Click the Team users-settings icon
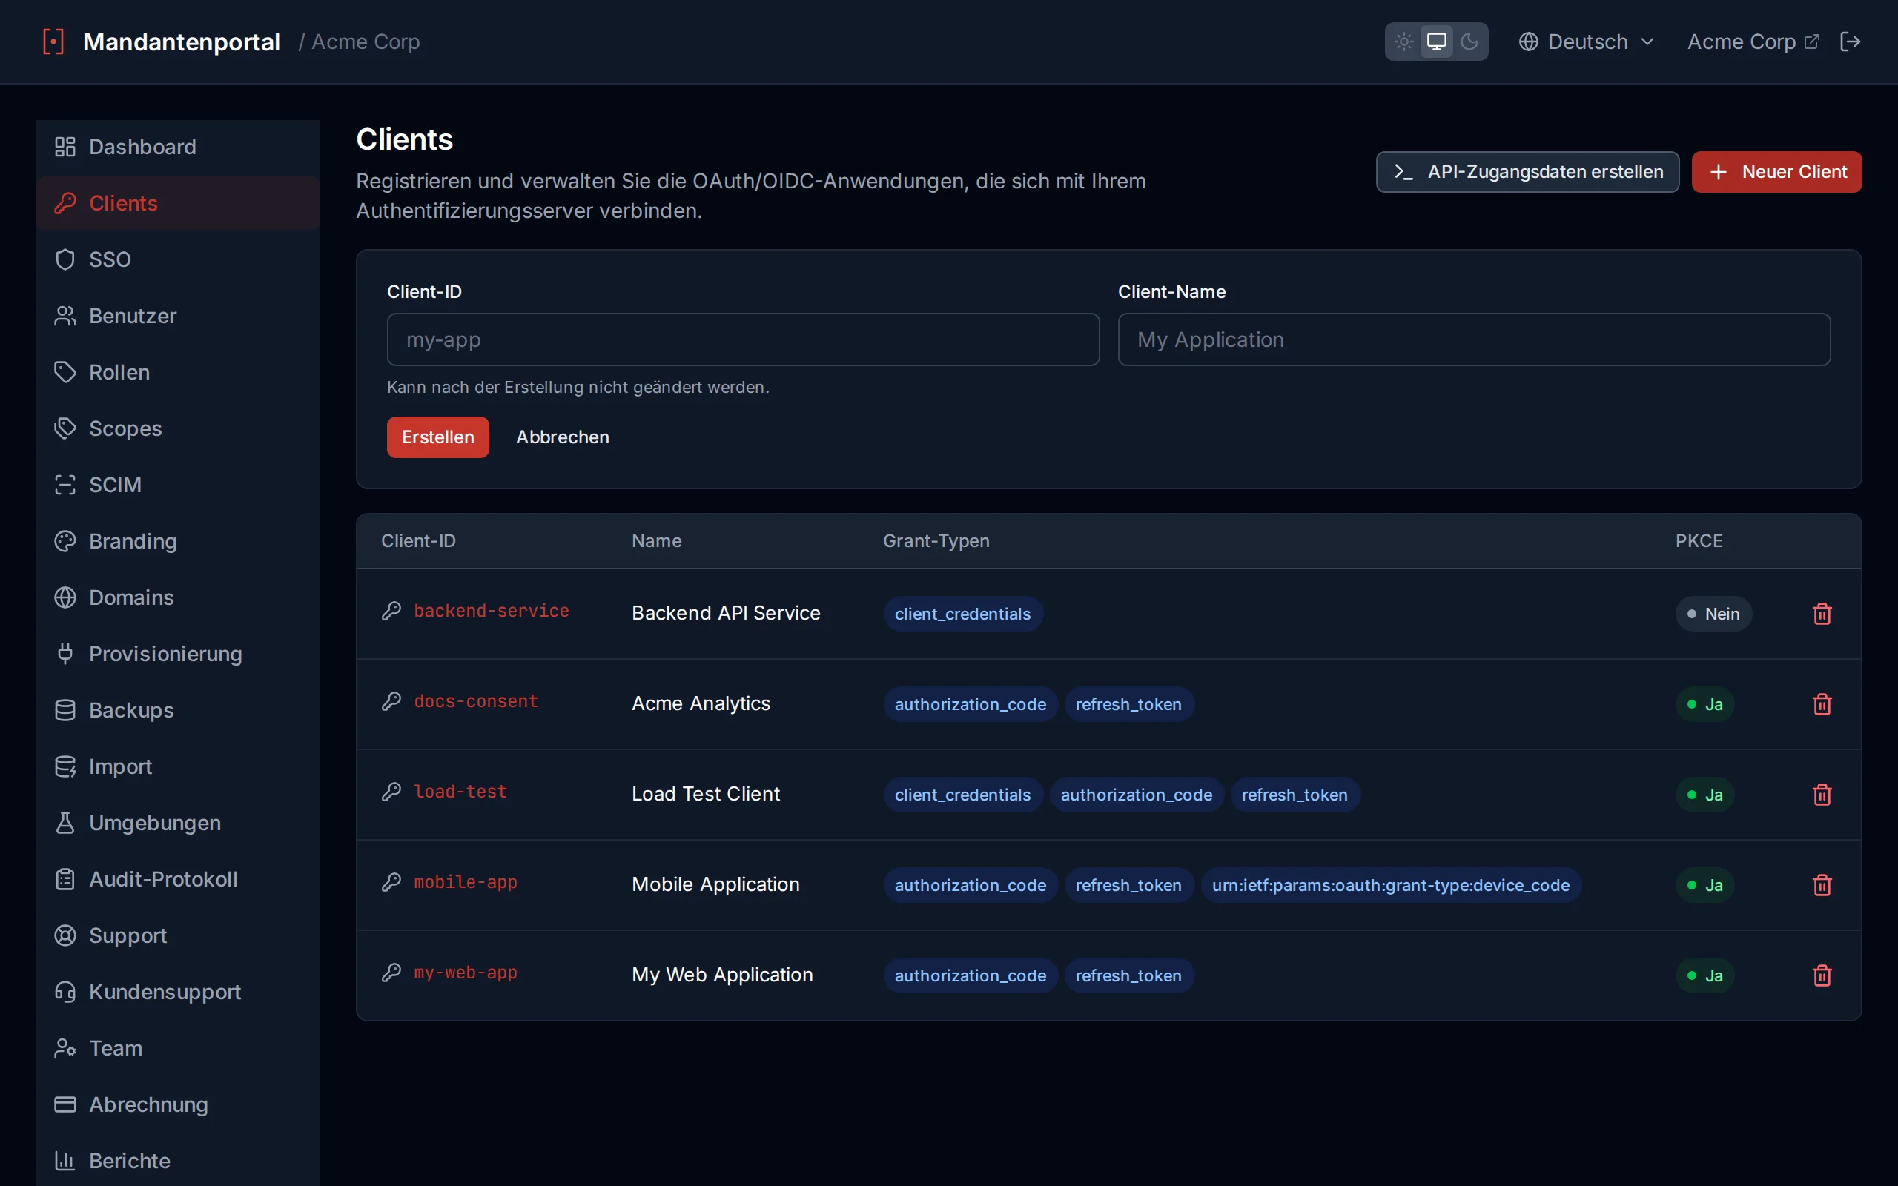The image size is (1898, 1186). click(x=65, y=1048)
